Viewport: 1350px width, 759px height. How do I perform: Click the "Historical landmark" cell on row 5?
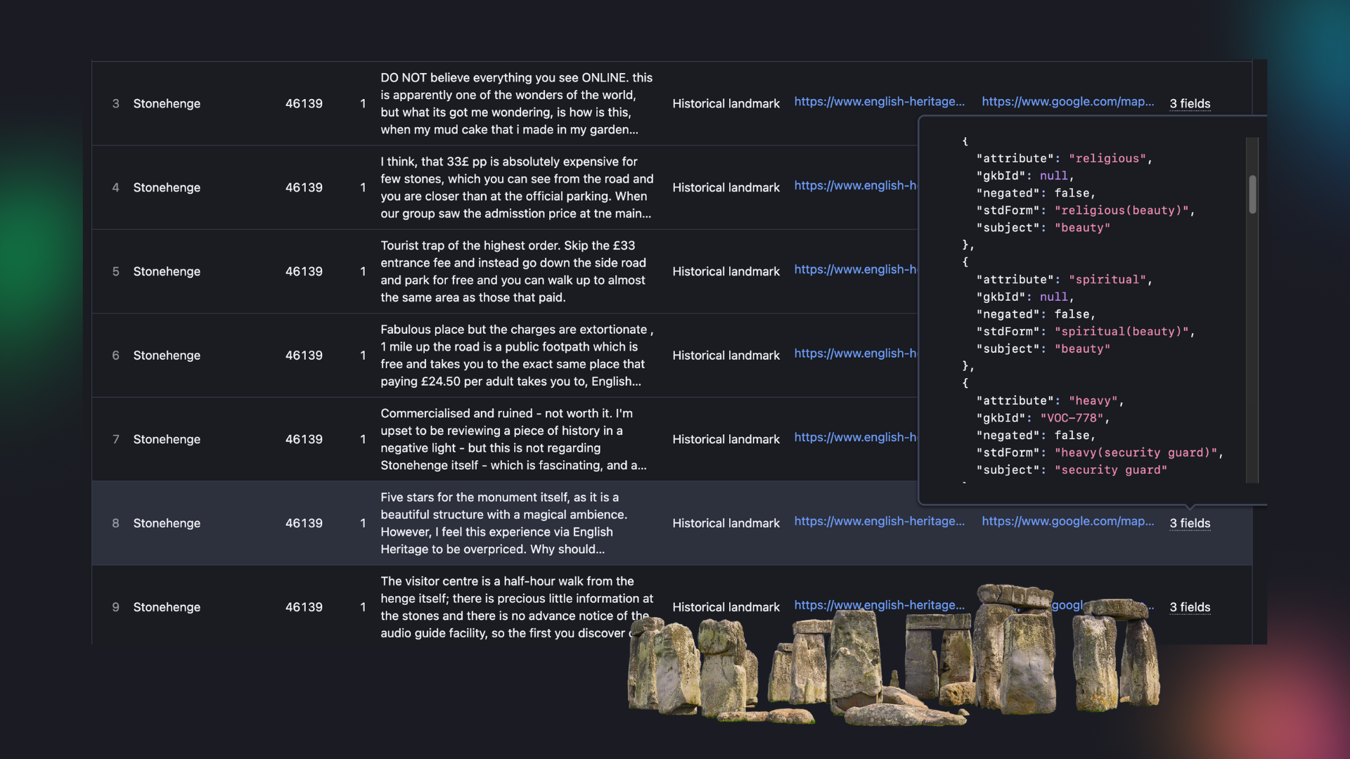[726, 271]
